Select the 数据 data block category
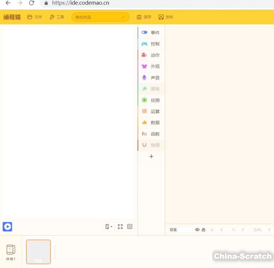Viewport: 274px width, 268px height. pos(151,123)
